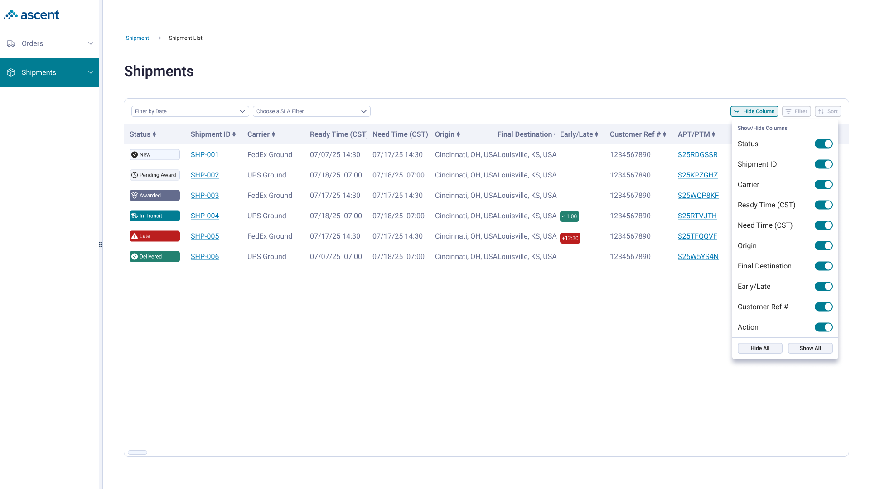Click the sidebar resize grip handle
870x489 pixels.
(101, 244)
